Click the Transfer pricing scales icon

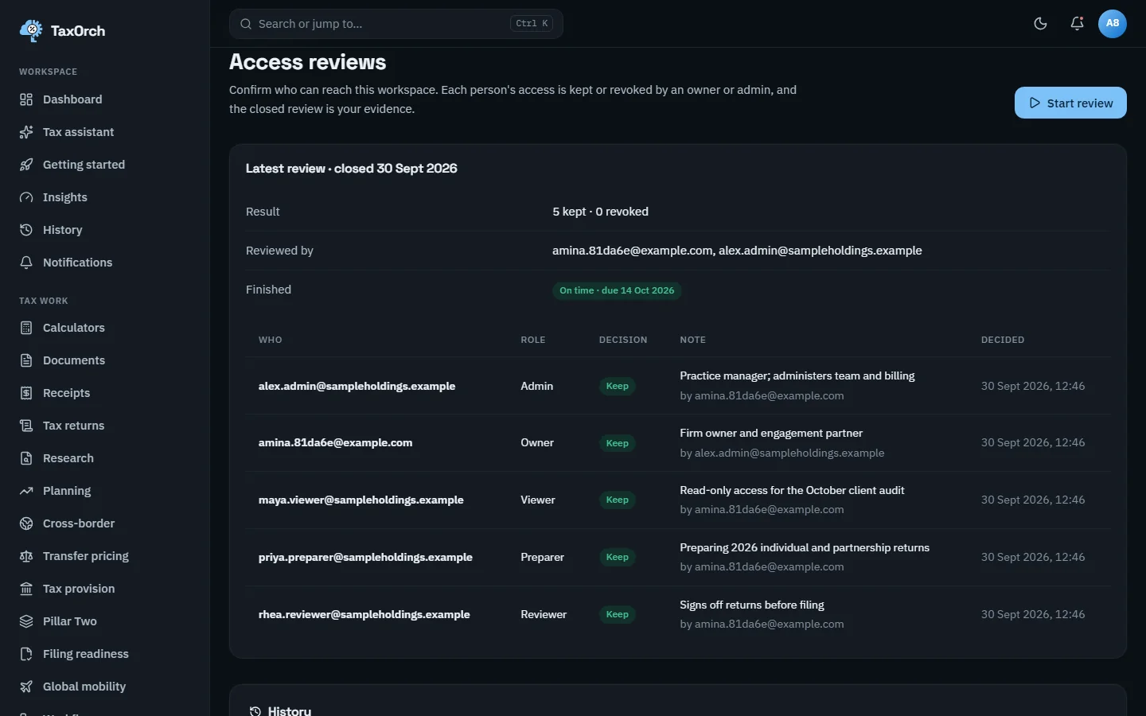[x=26, y=556]
